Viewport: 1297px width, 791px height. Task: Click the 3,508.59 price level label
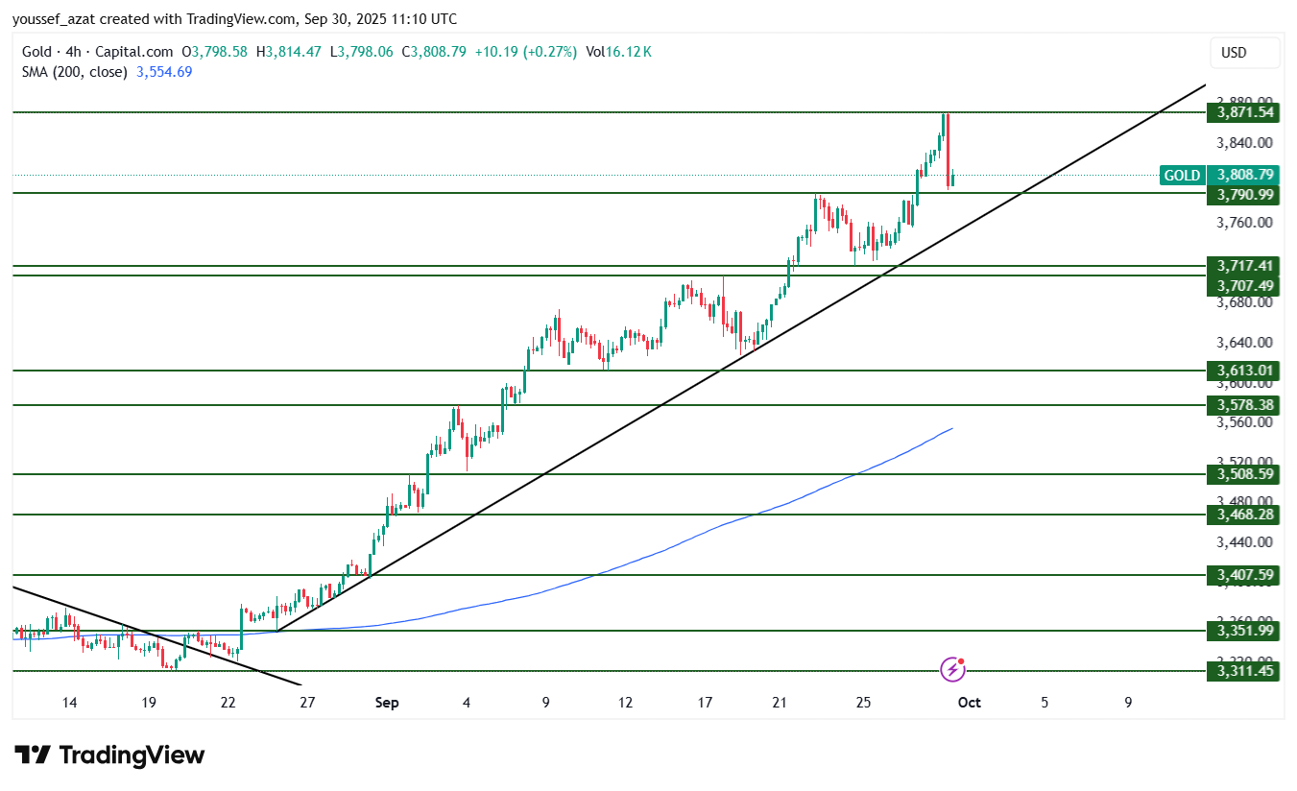(x=1245, y=474)
